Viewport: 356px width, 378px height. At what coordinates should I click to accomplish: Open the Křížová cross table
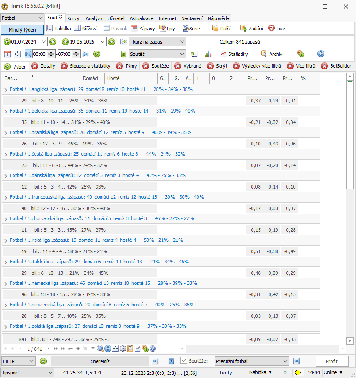(86, 29)
